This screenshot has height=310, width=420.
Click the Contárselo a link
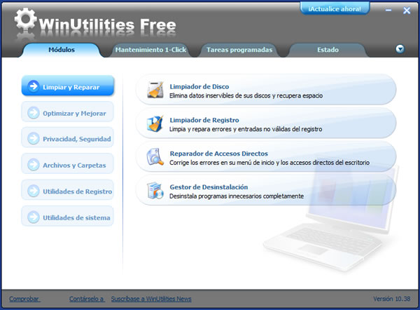[x=87, y=299]
